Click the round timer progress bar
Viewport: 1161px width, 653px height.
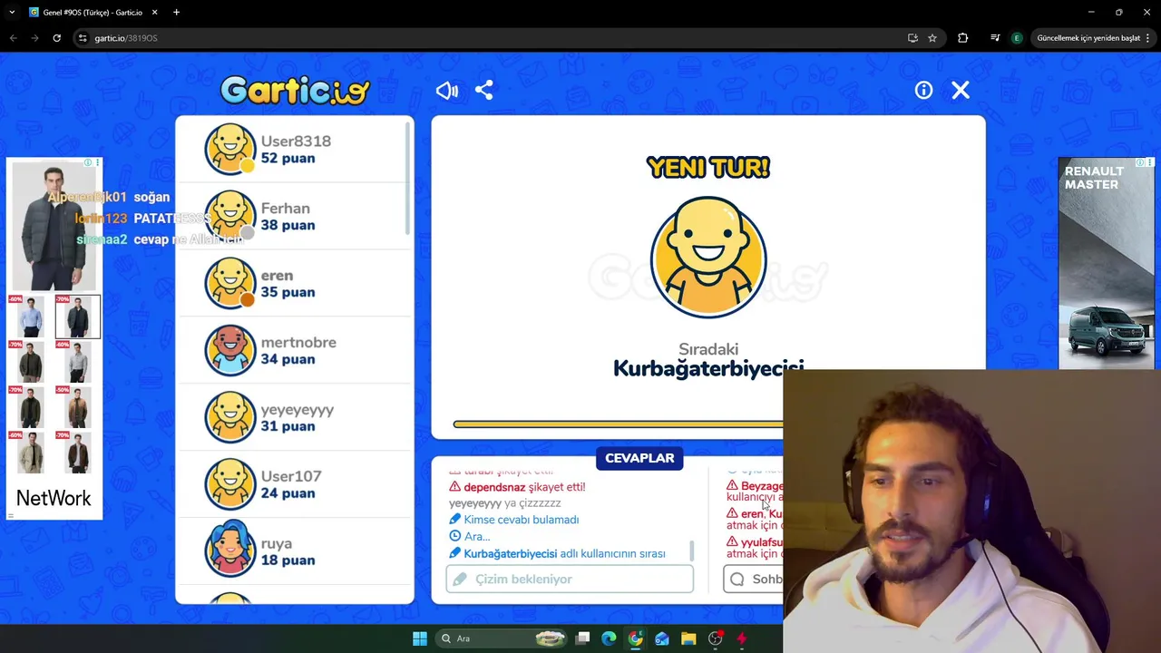[x=619, y=424]
